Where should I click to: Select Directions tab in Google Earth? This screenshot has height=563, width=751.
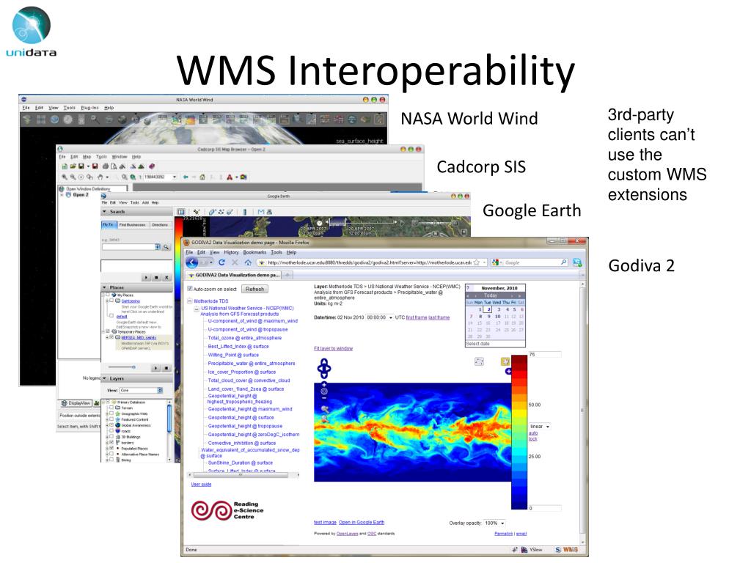(160, 224)
